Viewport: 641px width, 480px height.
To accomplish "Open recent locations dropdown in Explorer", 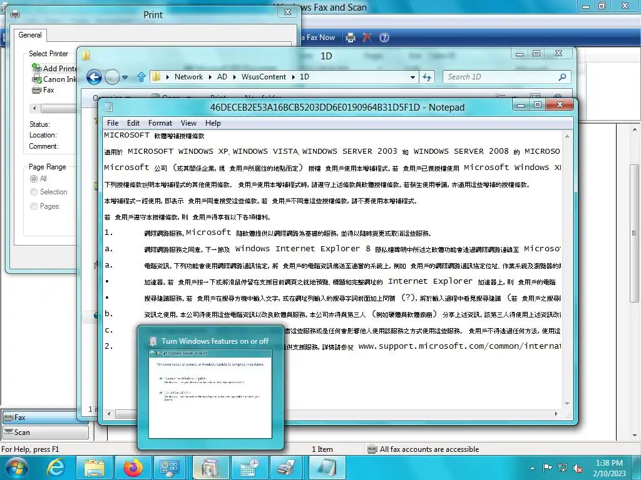I will 125,77.
